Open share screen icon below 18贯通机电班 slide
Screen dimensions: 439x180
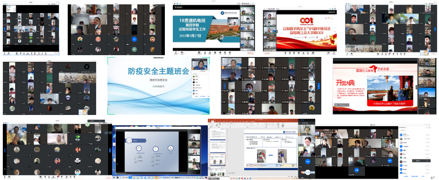pos(199,53)
